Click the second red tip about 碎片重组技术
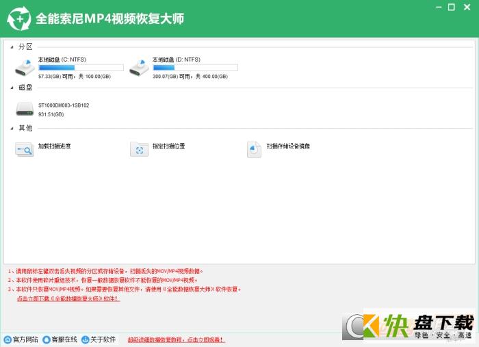 click(x=103, y=281)
